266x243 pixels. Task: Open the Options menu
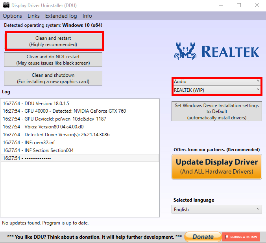click(x=12, y=16)
